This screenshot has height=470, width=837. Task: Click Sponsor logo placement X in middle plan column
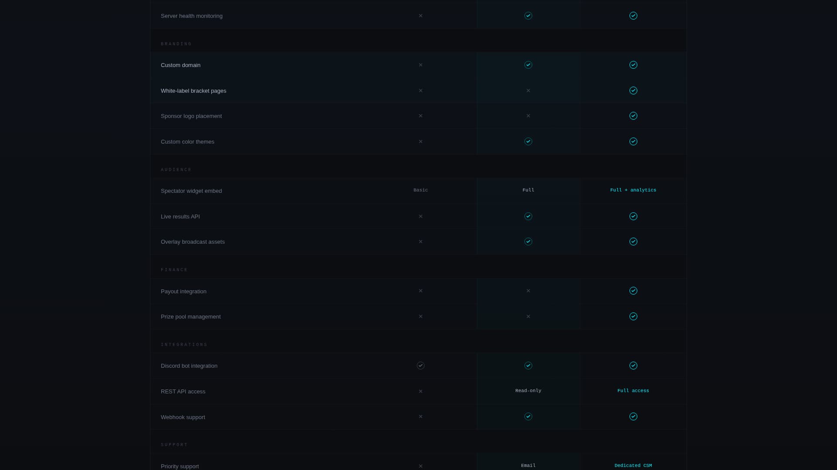528,116
